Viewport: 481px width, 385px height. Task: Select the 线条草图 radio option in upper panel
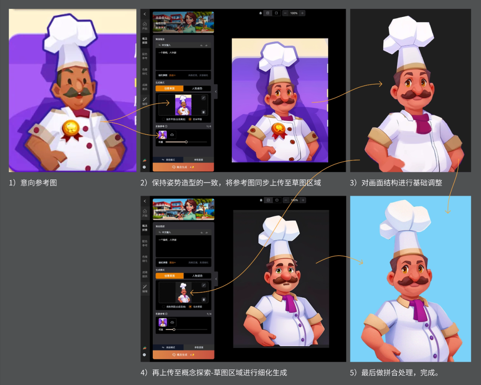[x=163, y=119]
